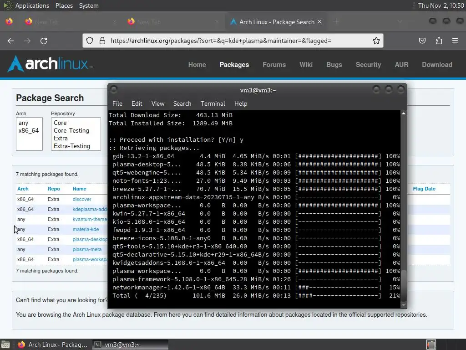
Task: Sort results by the Name column
Action: (79, 189)
